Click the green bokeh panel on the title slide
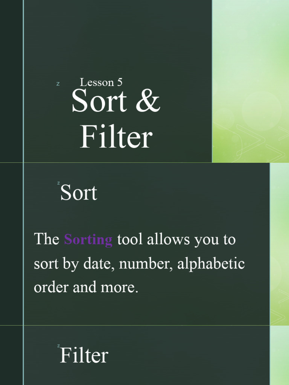The width and height of the screenshot is (289, 385). click(x=251, y=81)
